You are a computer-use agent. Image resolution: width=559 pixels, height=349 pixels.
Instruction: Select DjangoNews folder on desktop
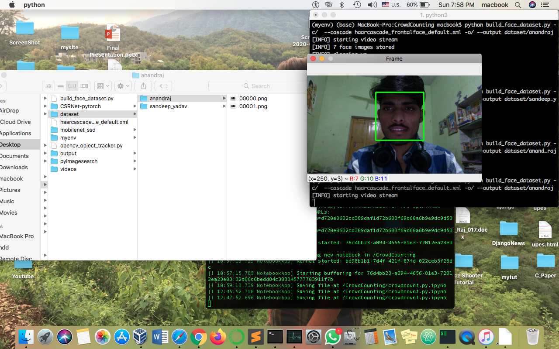click(x=508, y=234)
